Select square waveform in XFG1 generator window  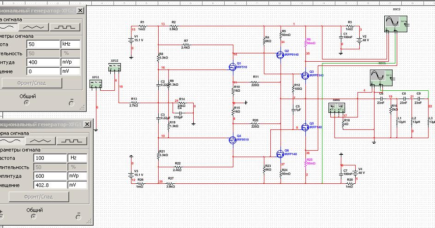[x=72, y=141]
